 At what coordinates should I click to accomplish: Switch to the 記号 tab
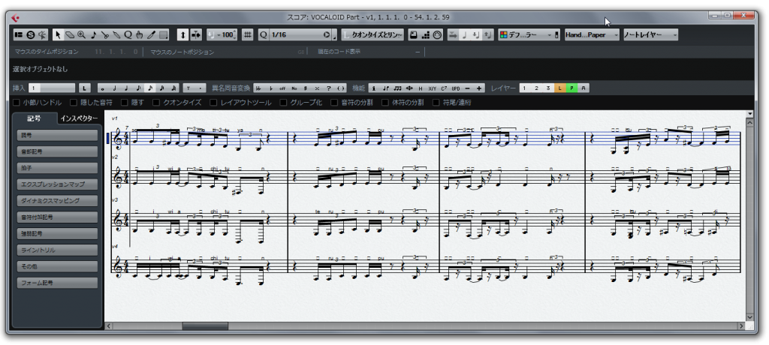click(34, 118)
